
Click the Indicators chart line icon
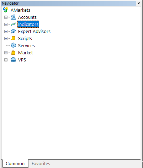click(x=13, y=24)
